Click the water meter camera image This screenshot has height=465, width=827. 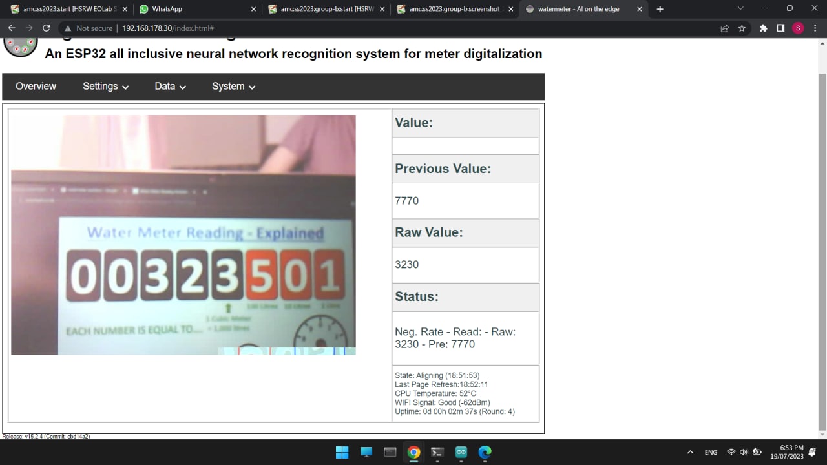[x=183, y=235]
